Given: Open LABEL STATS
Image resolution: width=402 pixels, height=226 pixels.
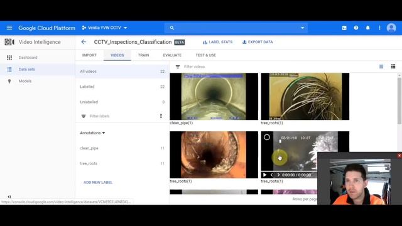Looking at the screenshot, I should point(218,42).
